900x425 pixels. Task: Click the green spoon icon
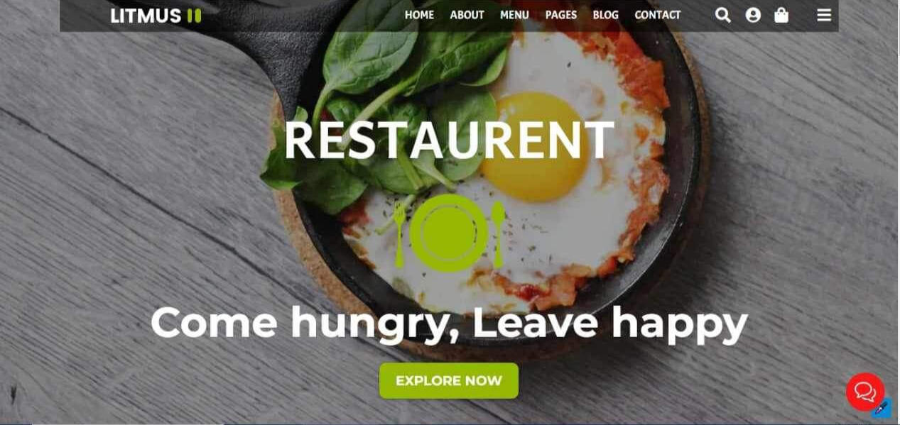click(498, 233)
